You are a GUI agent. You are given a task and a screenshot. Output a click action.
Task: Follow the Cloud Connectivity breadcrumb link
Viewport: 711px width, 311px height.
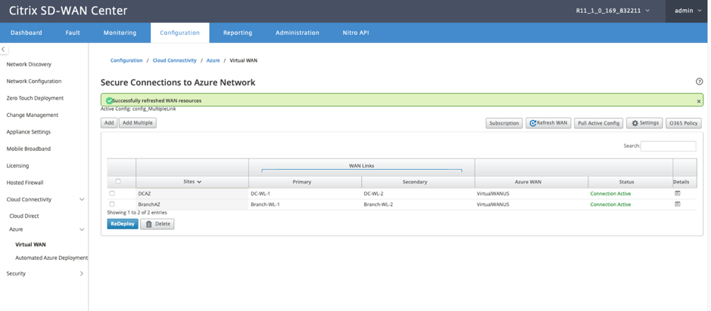(175, 60)
